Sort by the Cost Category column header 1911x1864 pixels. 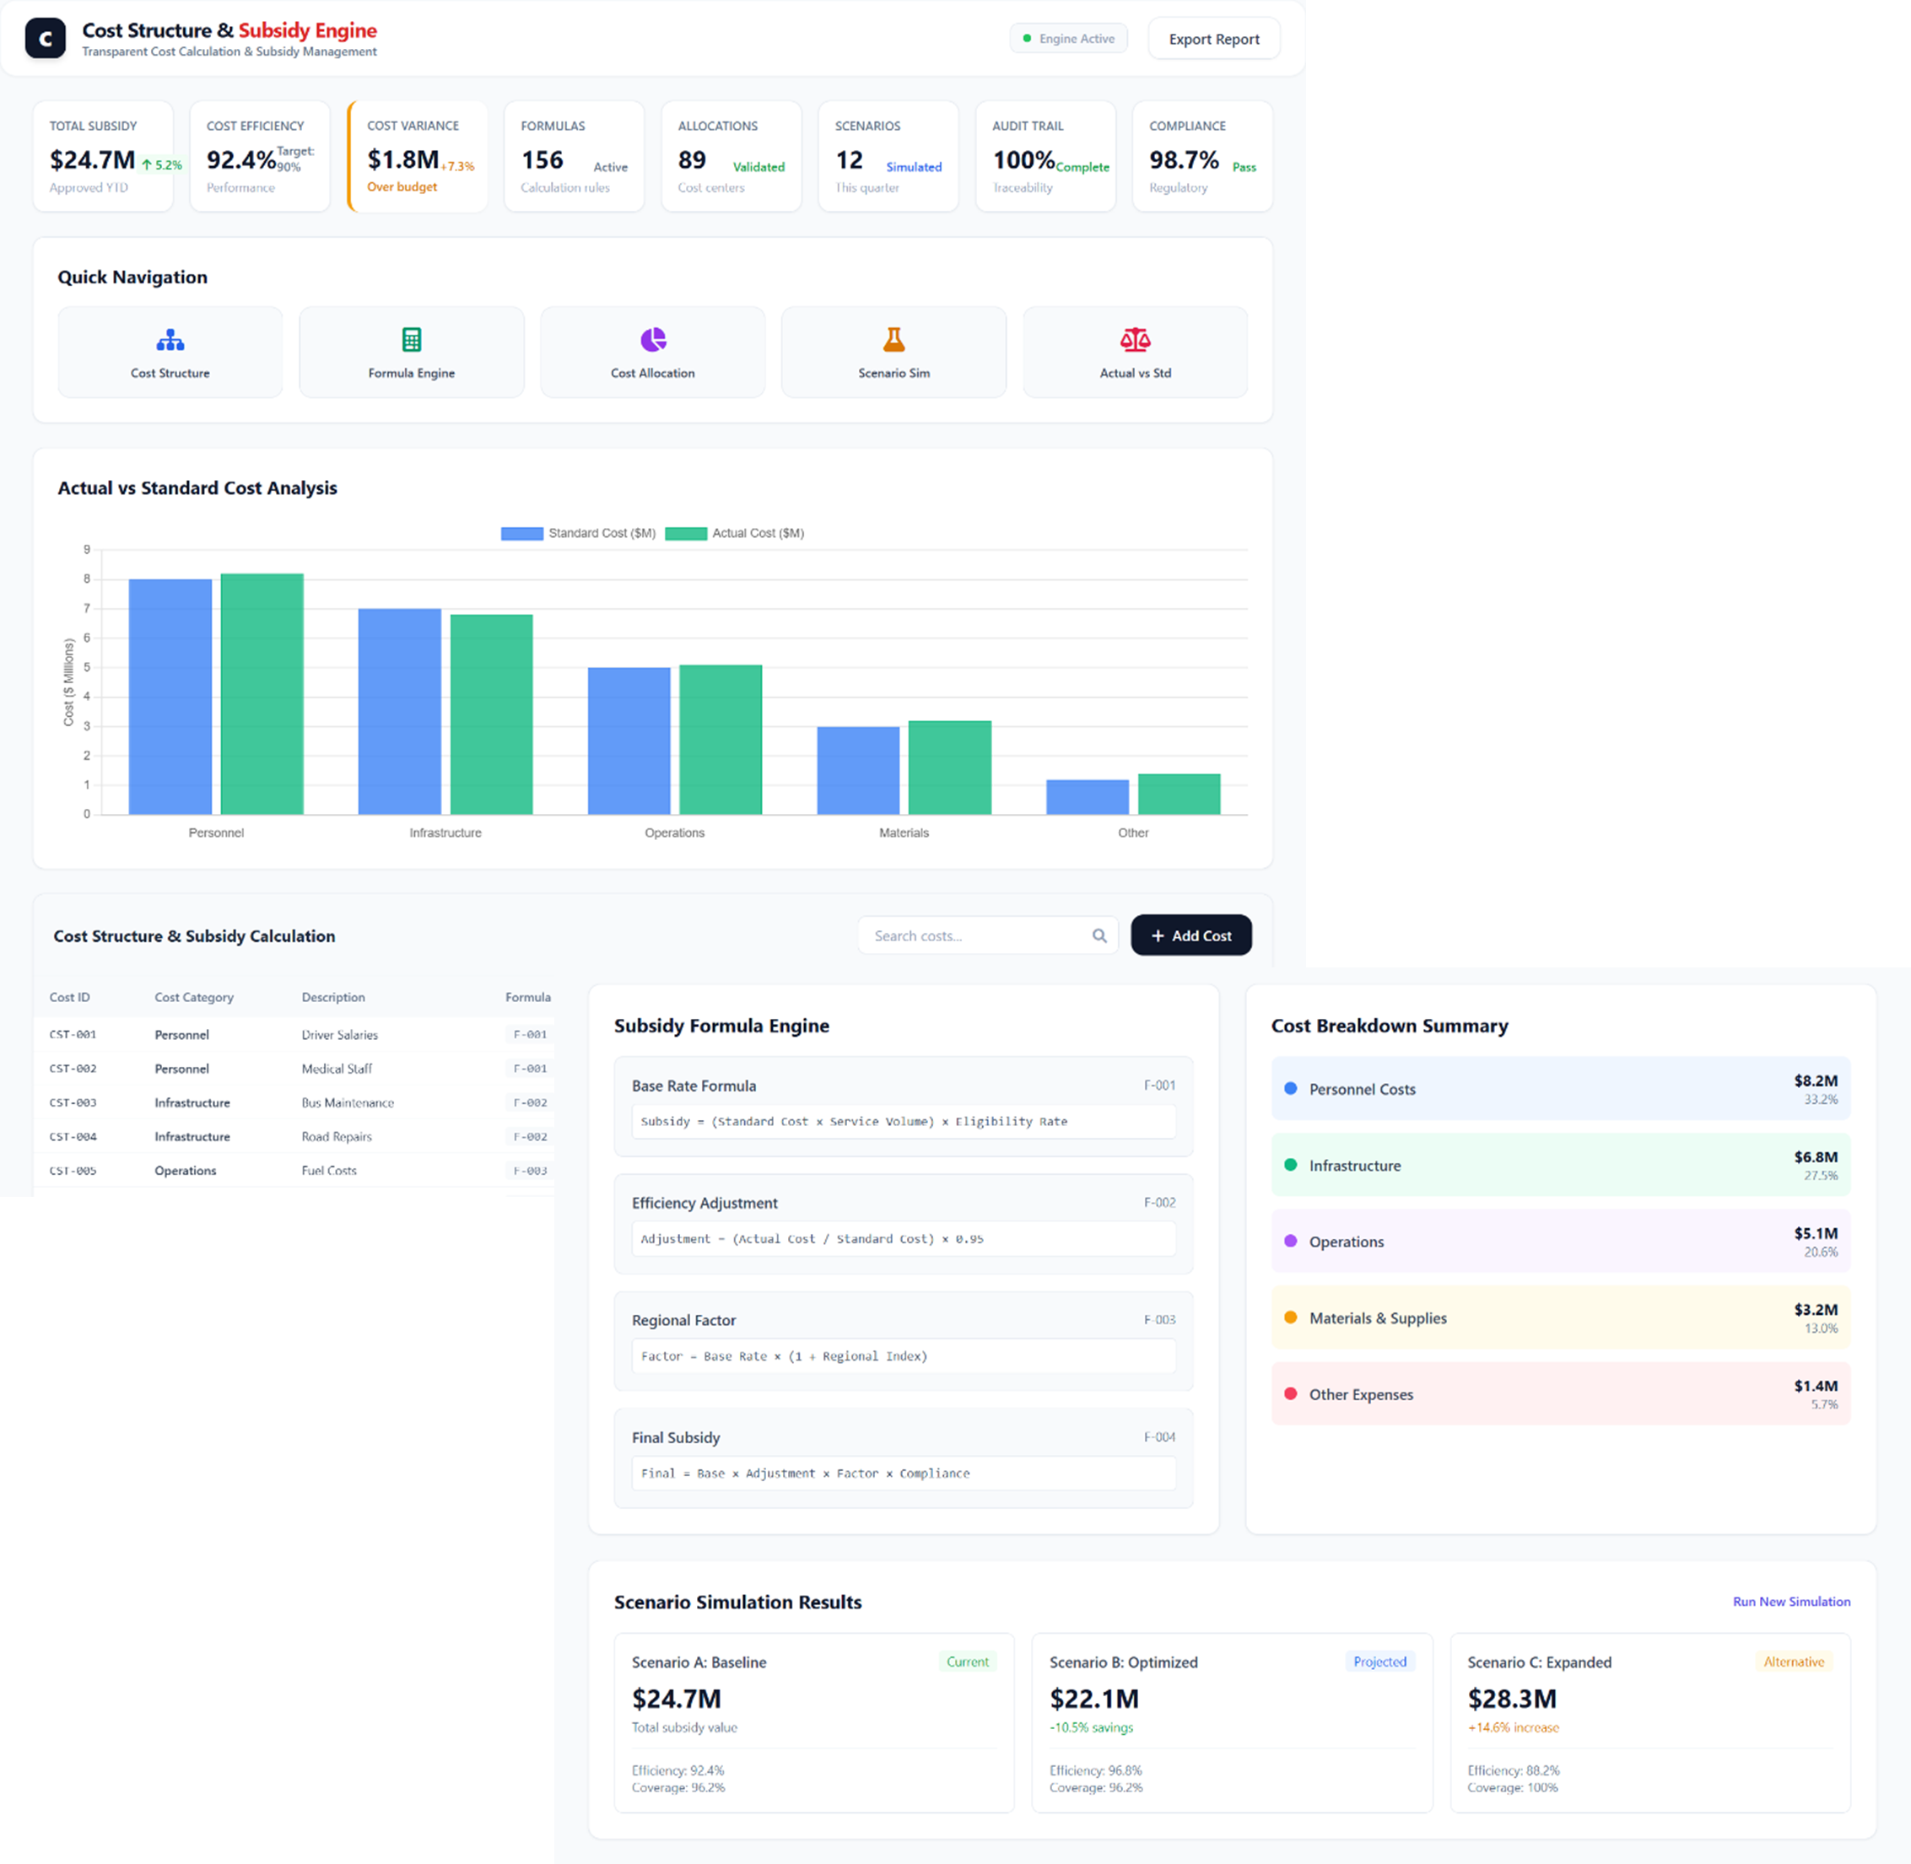tap(194, 998)
